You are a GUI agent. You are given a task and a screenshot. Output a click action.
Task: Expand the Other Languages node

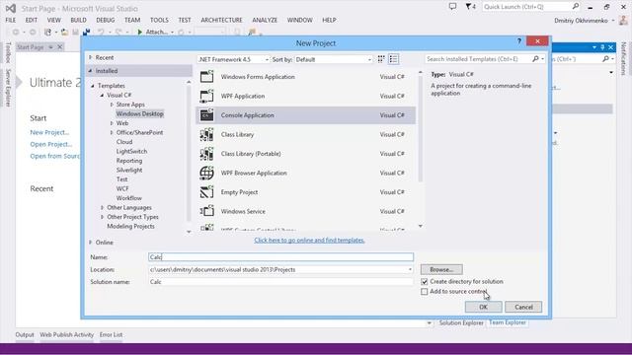point(102,208)
